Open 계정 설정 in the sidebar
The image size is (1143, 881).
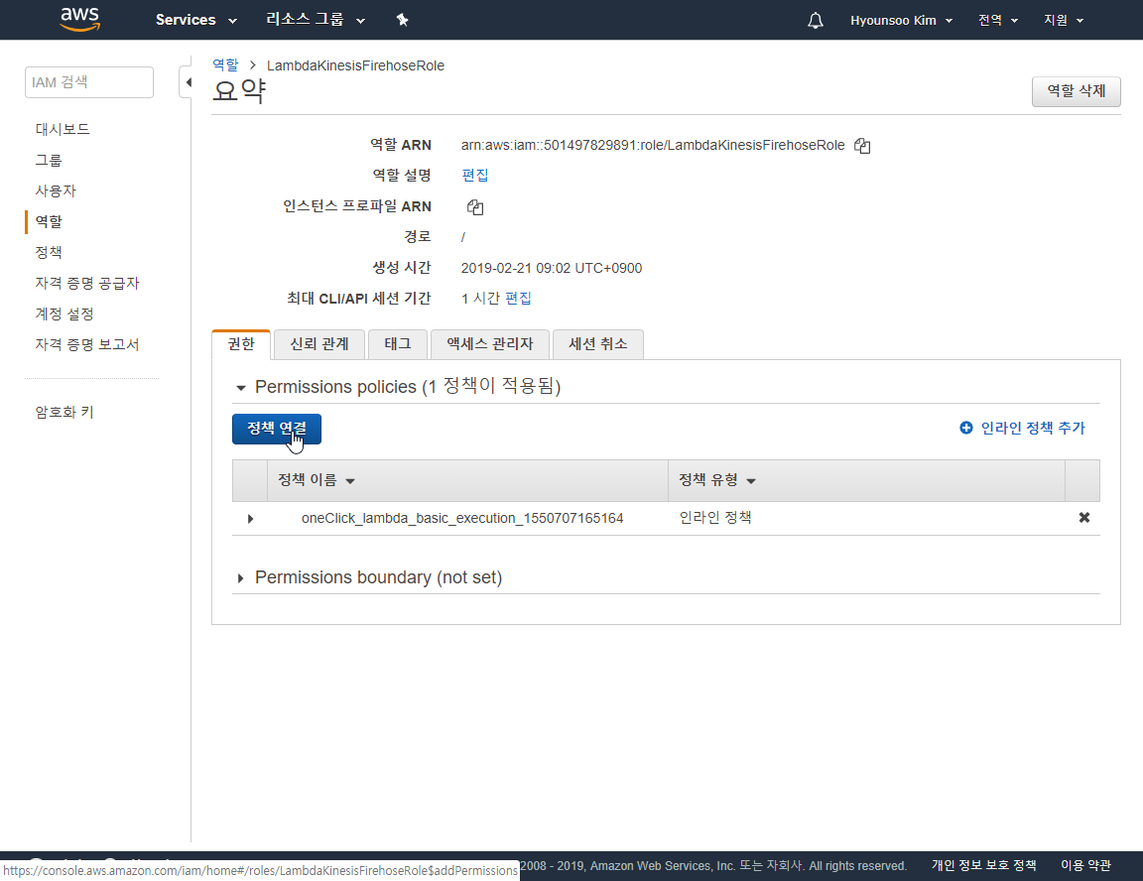(64, 315)
